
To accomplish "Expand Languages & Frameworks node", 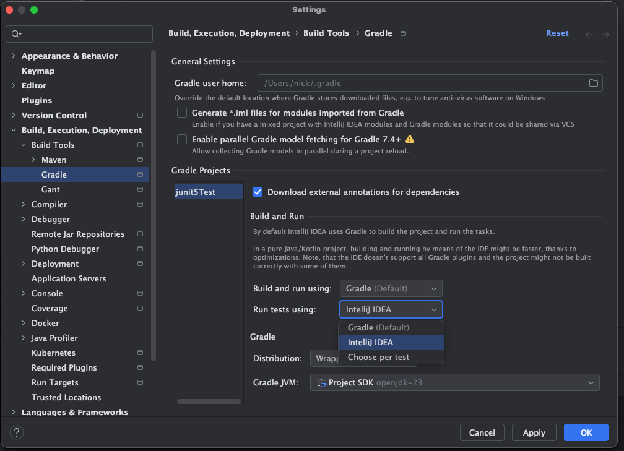I will point(14,412).
